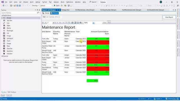Select the Line report item

21,23
